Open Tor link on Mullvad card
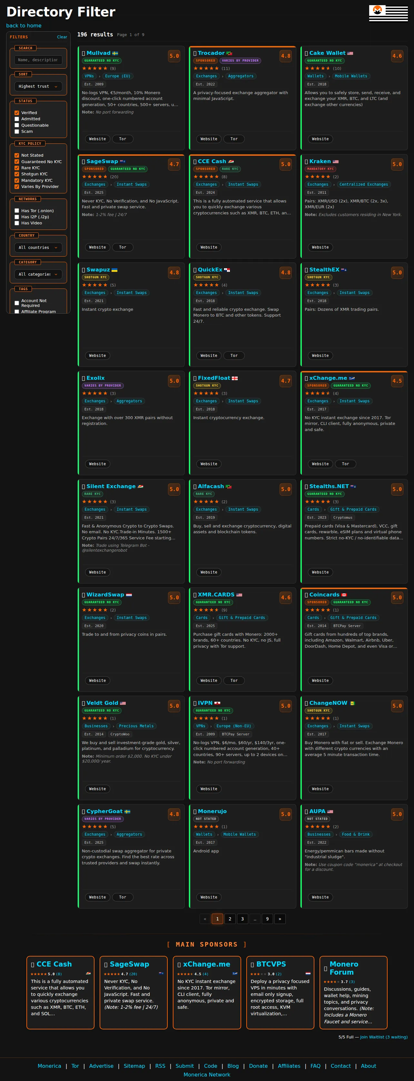 [x=123, y=139]
